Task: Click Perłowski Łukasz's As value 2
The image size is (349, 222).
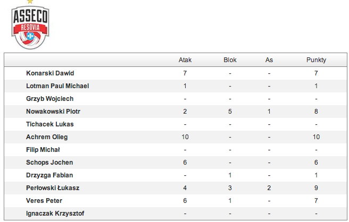Action: [269, 188]
